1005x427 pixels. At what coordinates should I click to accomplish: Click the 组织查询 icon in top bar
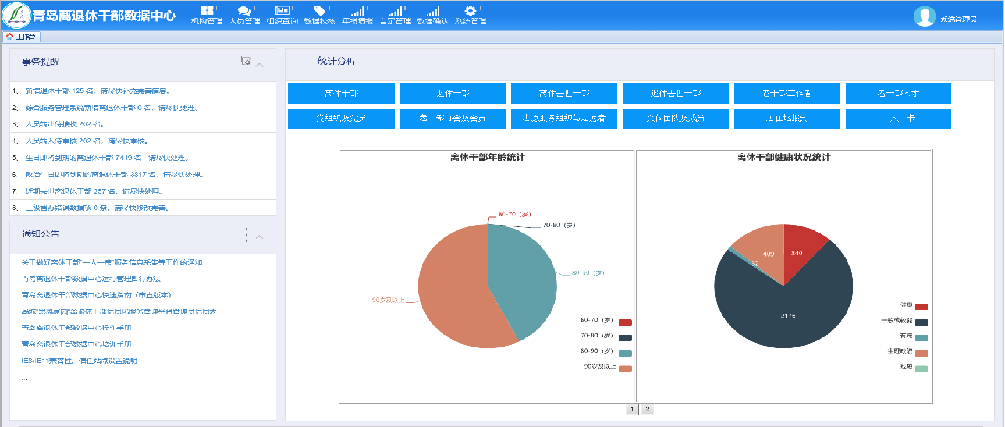pyautogui.click(x=282, y=11)
